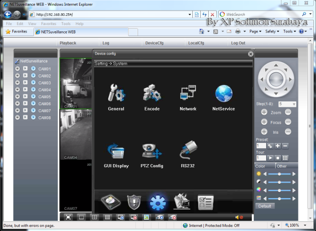316x231 pixels.
Task: Adjust the brightness slider
Action: point(279,174)
